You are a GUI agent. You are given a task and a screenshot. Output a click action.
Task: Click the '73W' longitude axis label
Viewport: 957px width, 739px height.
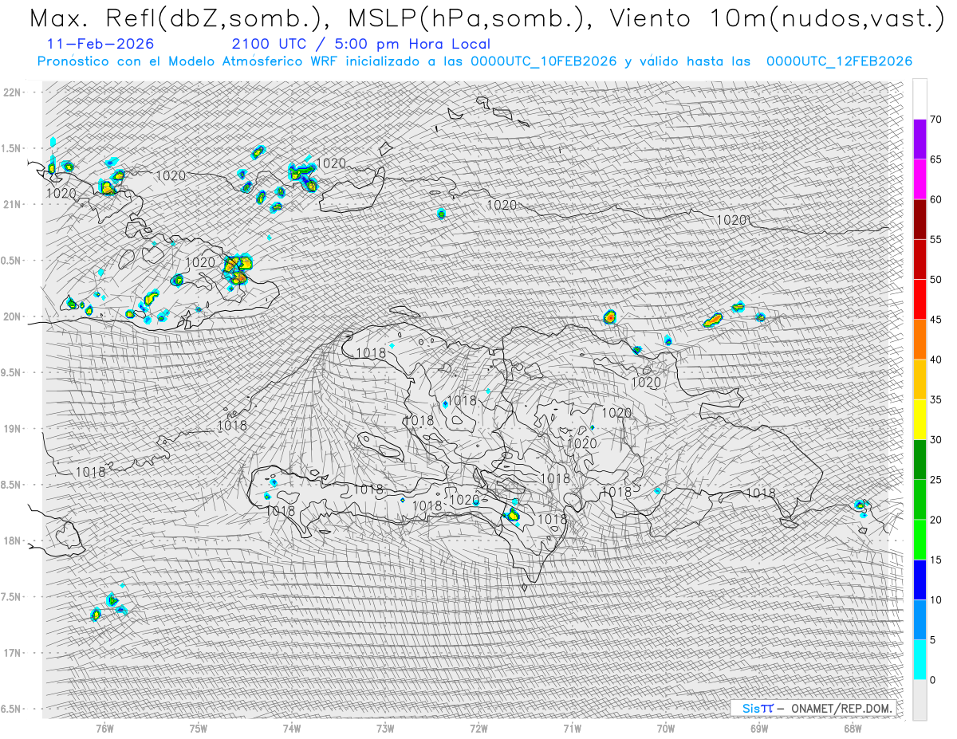pyautogui.click(x=385, y=729)
